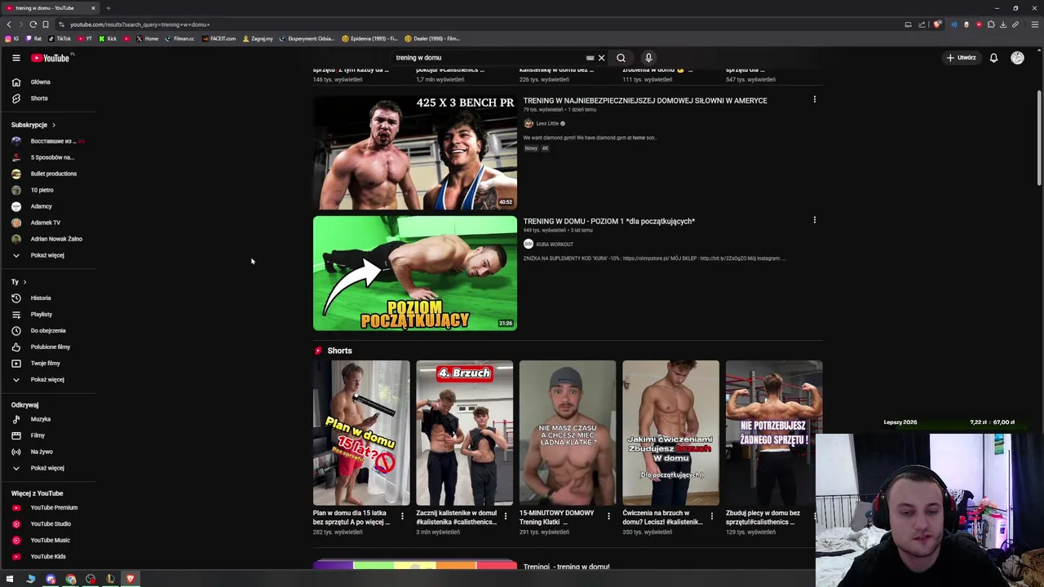Image resolution: width=1044 pixels, height=587 pixels.
Task: Open YouTube Premium link
Action: tap(54, 508)
